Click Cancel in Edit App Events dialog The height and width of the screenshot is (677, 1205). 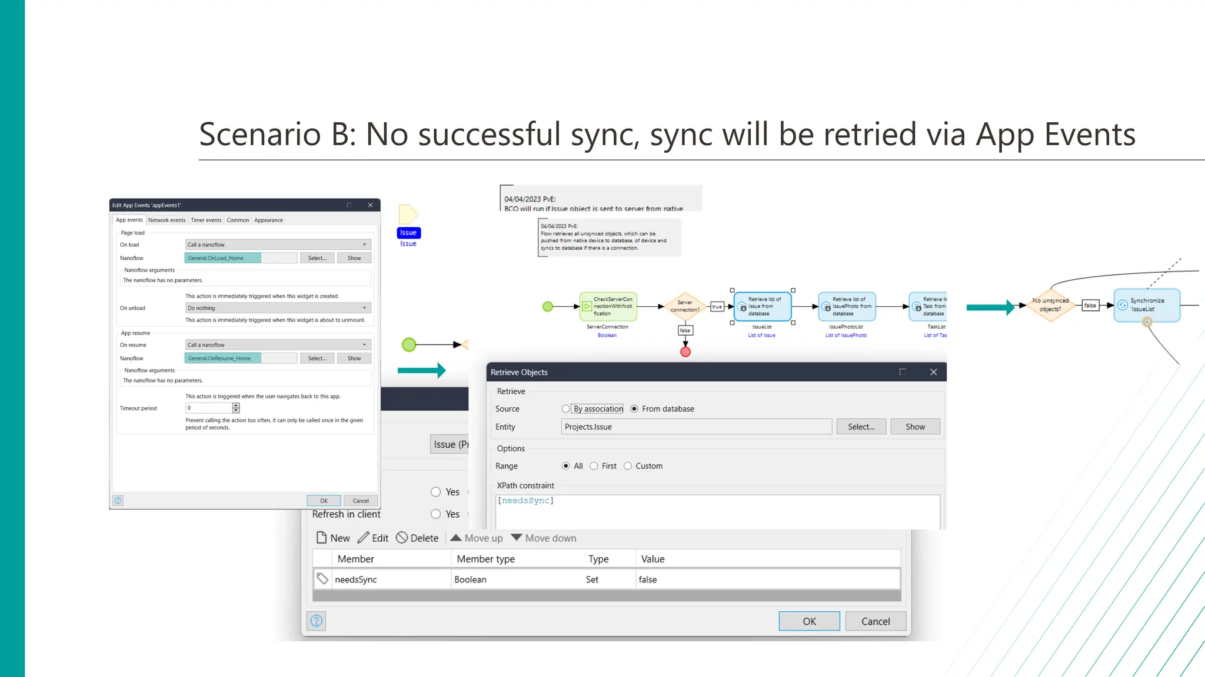pyautogui.click(x=361, y=501)
